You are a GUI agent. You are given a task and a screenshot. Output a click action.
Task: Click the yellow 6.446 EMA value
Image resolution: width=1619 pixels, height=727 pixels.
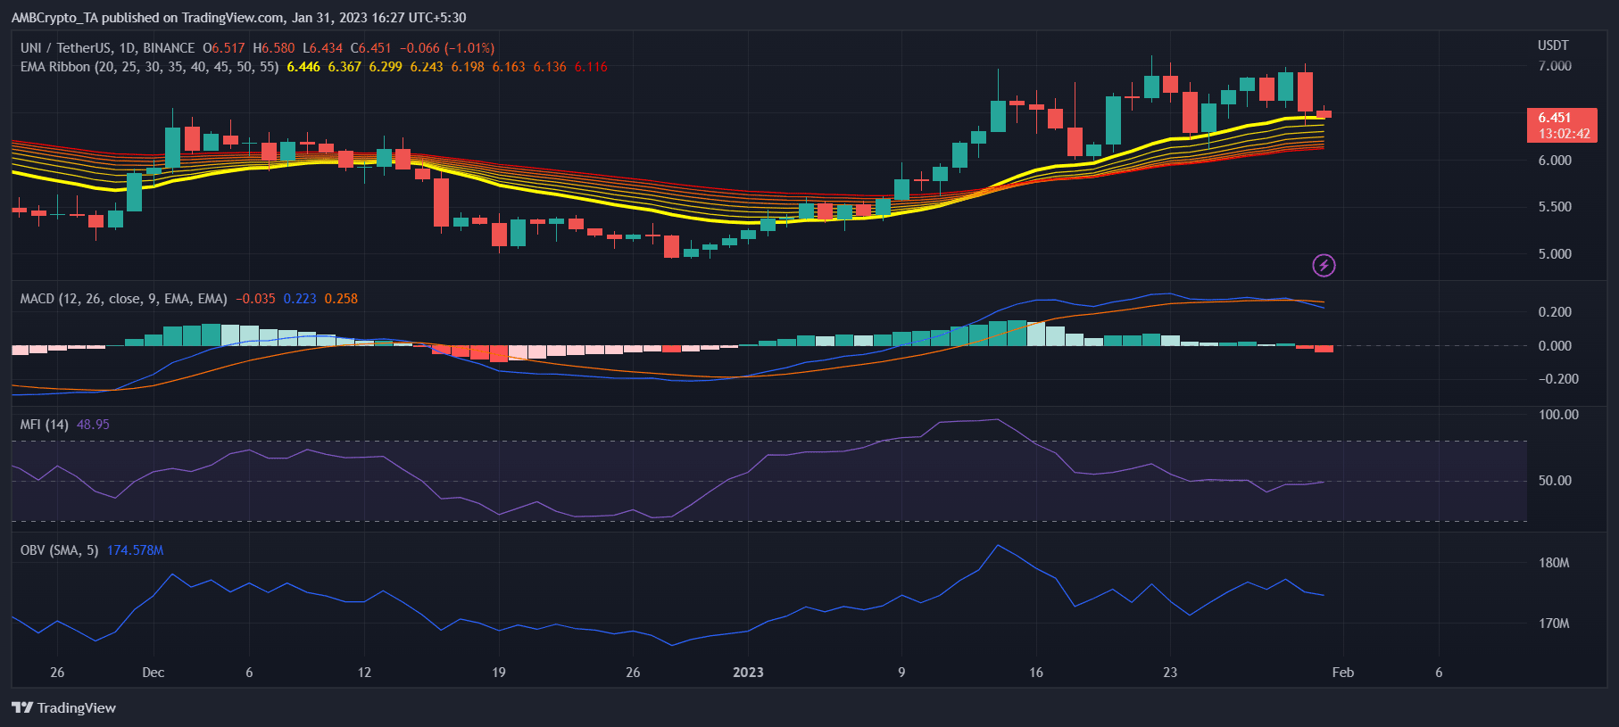tap(303, 67)
